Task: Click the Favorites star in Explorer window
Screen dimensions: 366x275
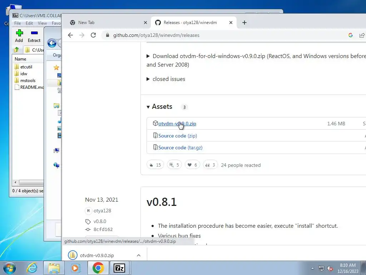Action: (x=56, y=68)
